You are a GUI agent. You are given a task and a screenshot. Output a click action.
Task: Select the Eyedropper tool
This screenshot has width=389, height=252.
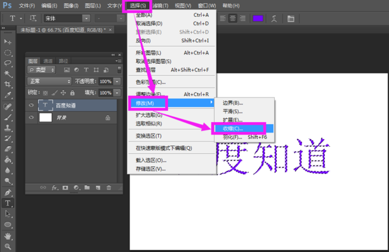click(x=8, y=95)
